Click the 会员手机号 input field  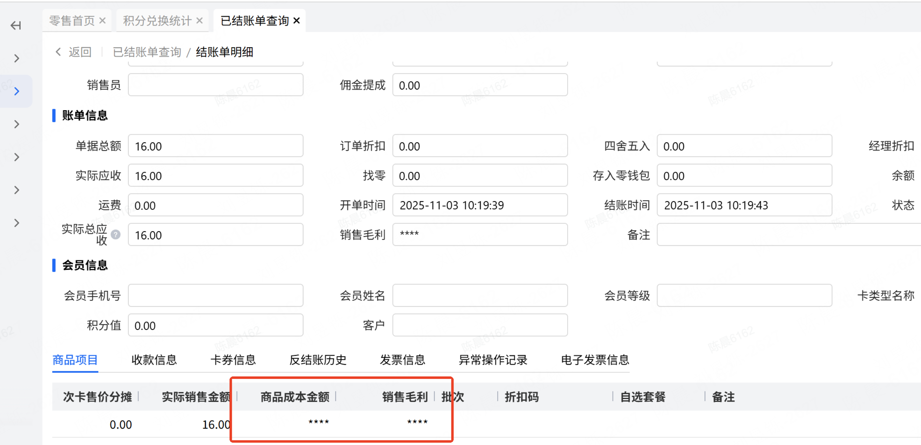coord(216,296)
